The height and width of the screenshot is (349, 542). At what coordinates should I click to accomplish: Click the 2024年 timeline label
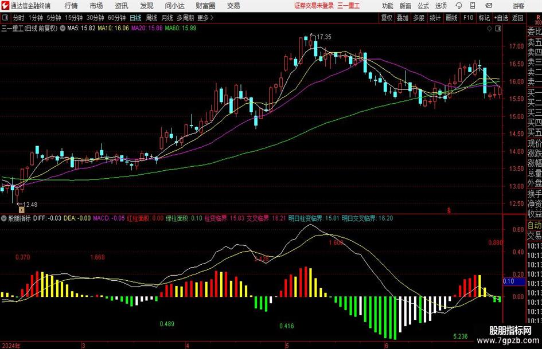point(11,346)
